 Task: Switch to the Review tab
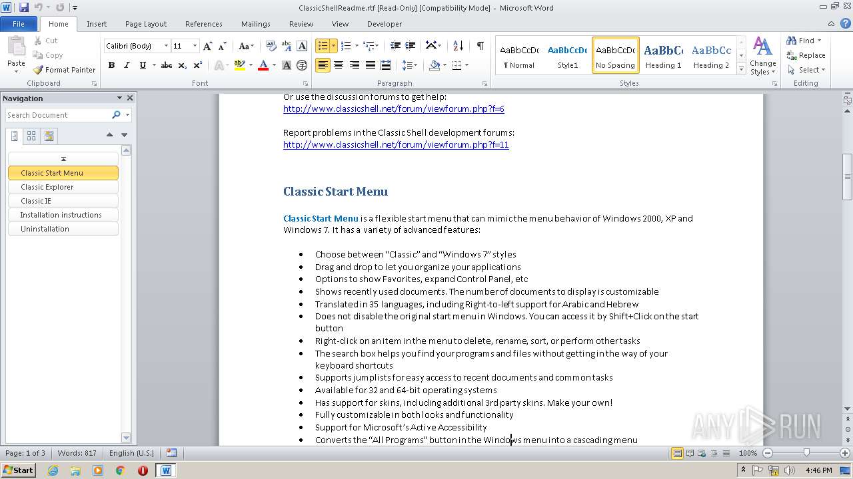[x=301, y=24]
